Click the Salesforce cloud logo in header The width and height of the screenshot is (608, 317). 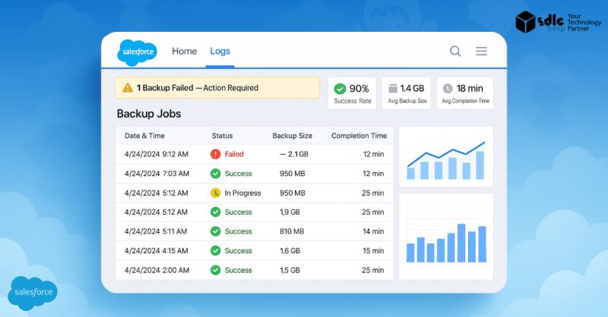[137, 52]
